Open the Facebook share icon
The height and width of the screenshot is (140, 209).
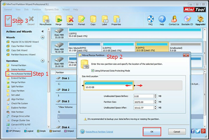(193, 131)
